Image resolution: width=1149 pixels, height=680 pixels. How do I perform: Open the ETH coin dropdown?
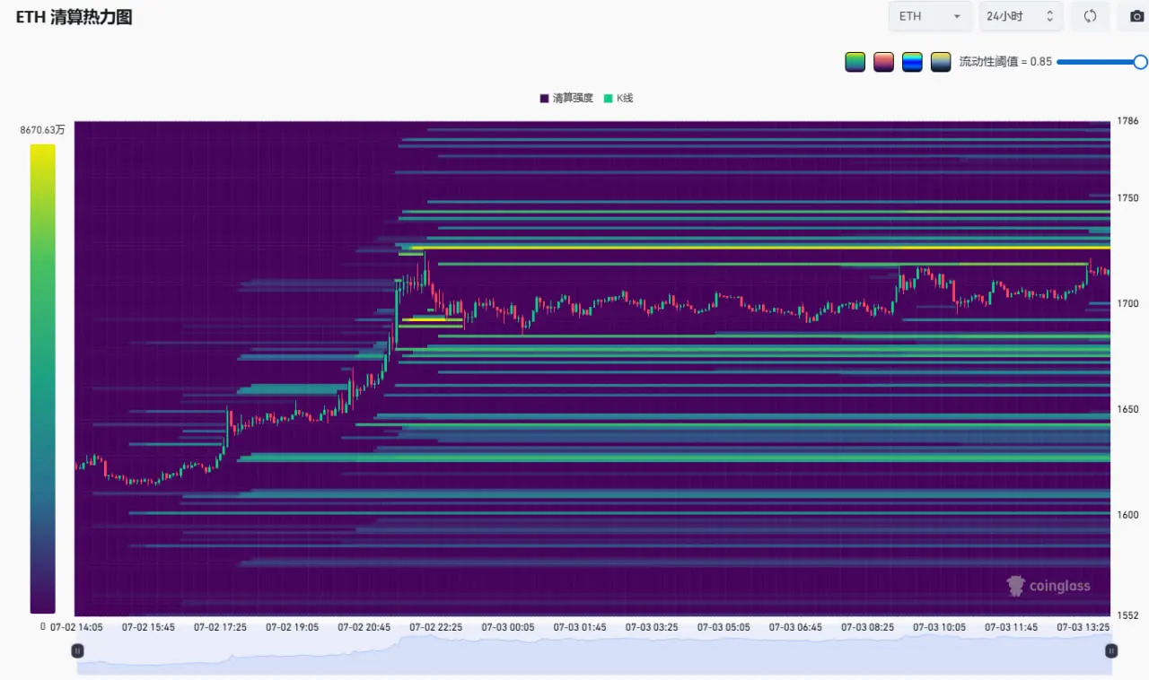(930, 16)
